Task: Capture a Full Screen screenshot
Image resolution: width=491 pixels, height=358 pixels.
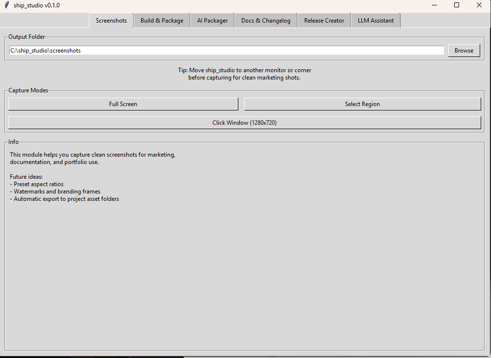Action: [x=123, y=104]
